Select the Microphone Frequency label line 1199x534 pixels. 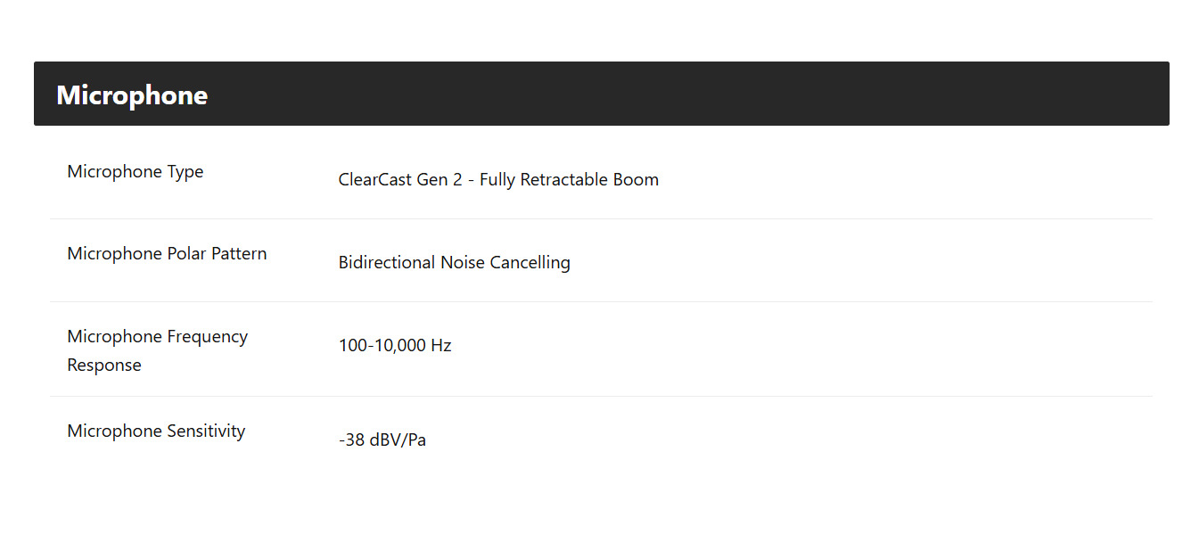point(158,337)
